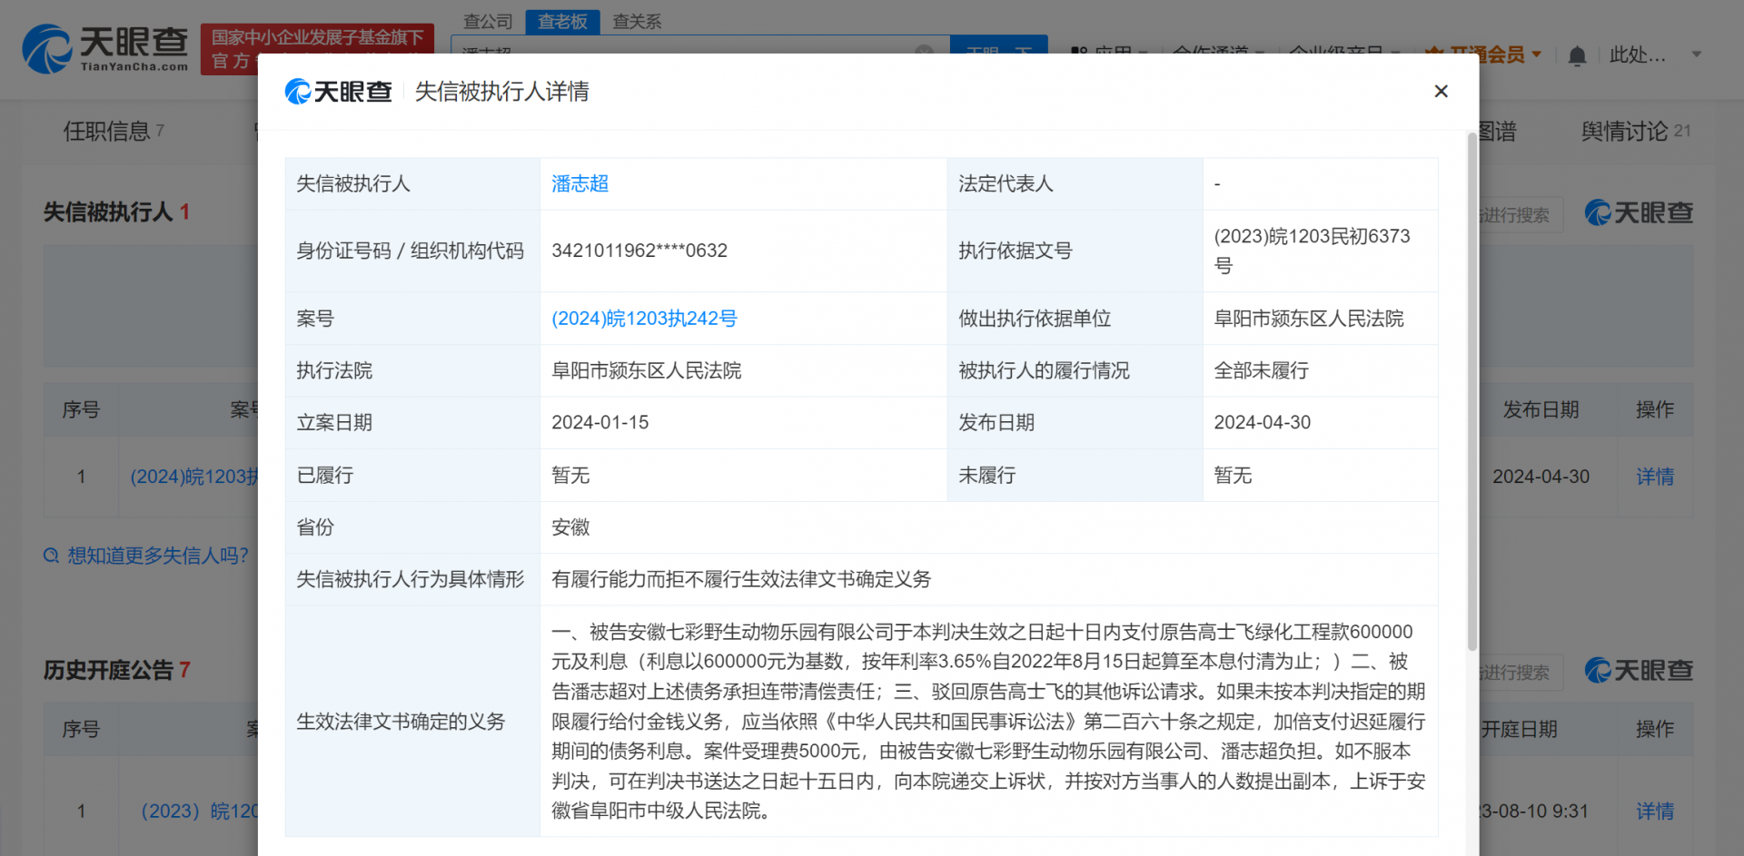Focus the 历史开庭公告 table search field
1744x856 pixels.
(1521, 673)
